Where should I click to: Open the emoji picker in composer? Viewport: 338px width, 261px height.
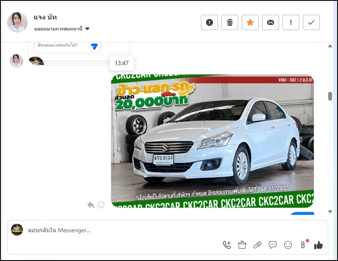tap(288, 245)
